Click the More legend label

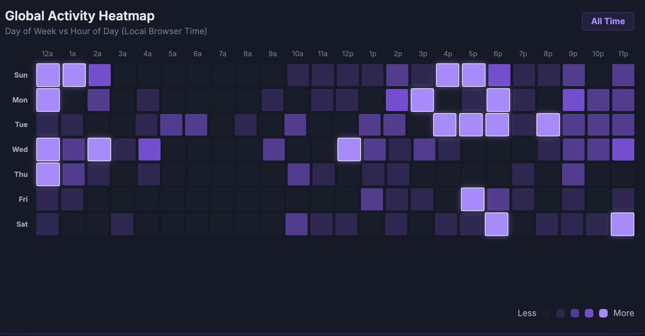(x=623, y=313)
